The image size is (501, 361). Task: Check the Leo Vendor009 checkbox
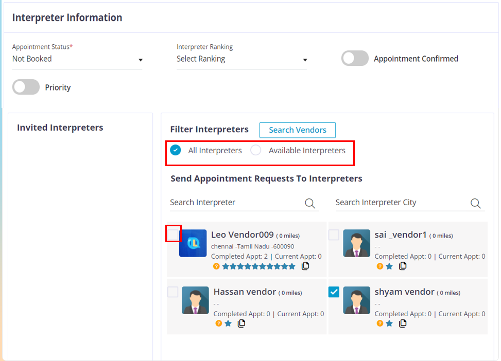pyautogui.click(x=173, y=235)
